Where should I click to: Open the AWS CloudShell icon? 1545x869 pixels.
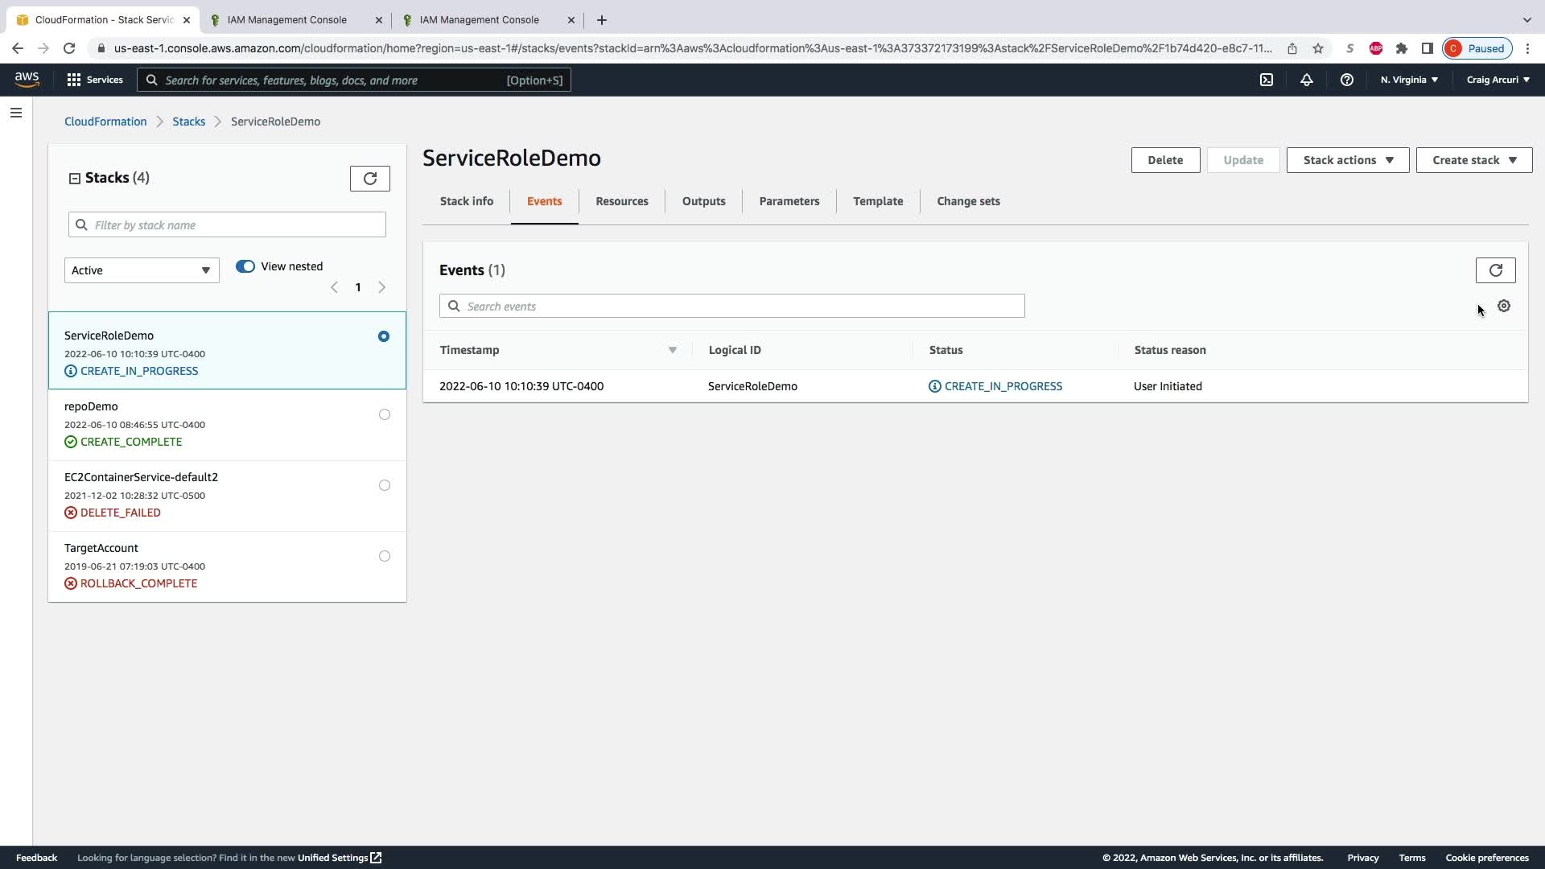pos(1267,80)
